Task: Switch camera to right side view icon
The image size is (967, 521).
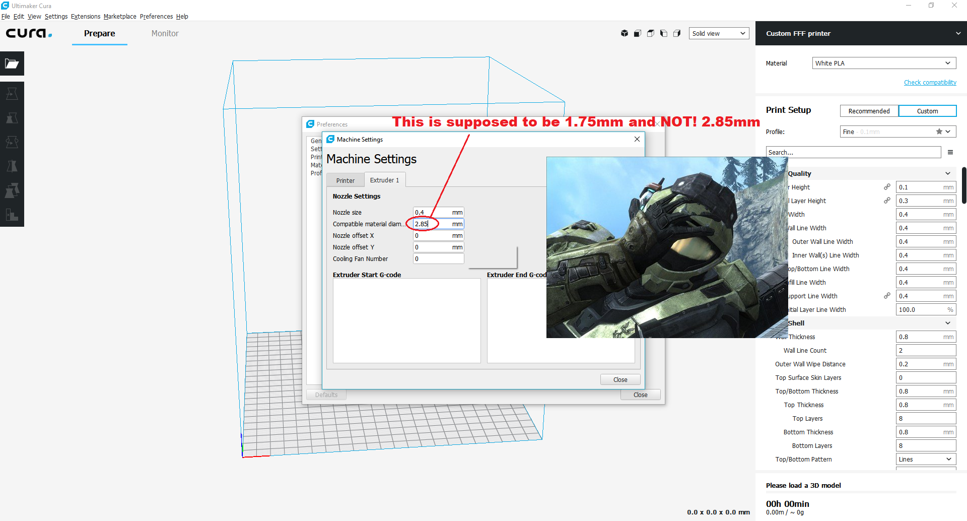Action: pos(677,33)
